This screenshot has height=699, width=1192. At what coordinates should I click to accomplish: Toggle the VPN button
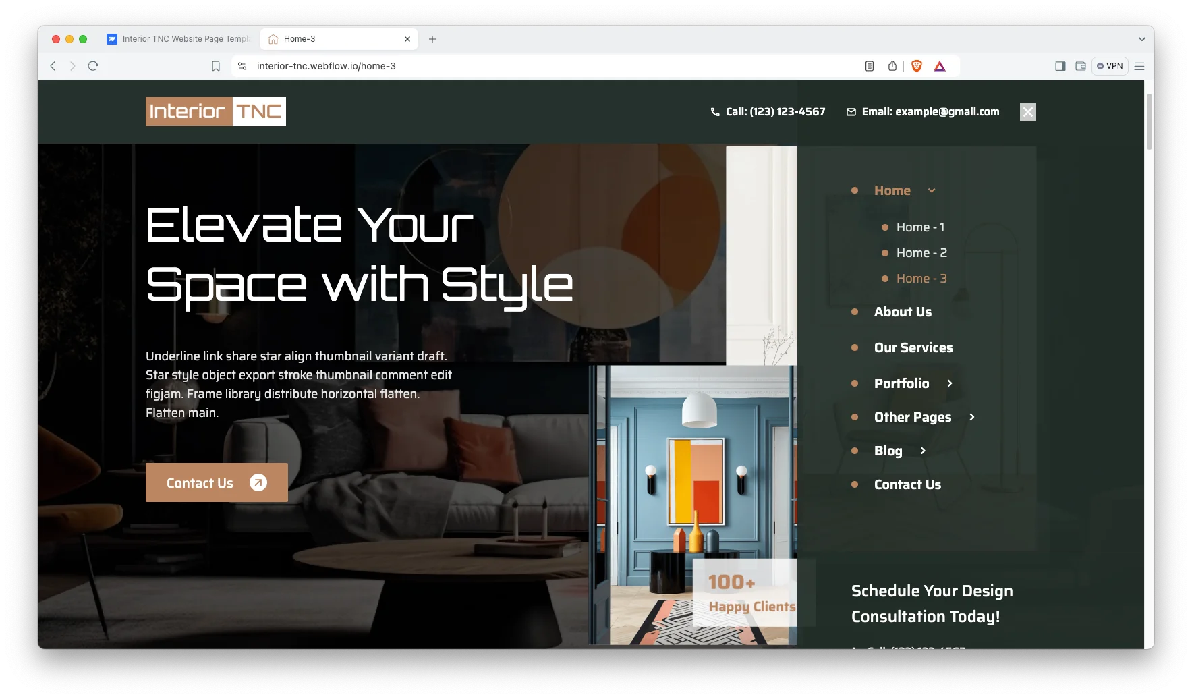[x=1110, y=66]
